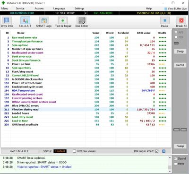Image resolution: width=189 pixels, height=174 pixels.
Task: Open the Drive Info panel
Action: click(7, 22)
